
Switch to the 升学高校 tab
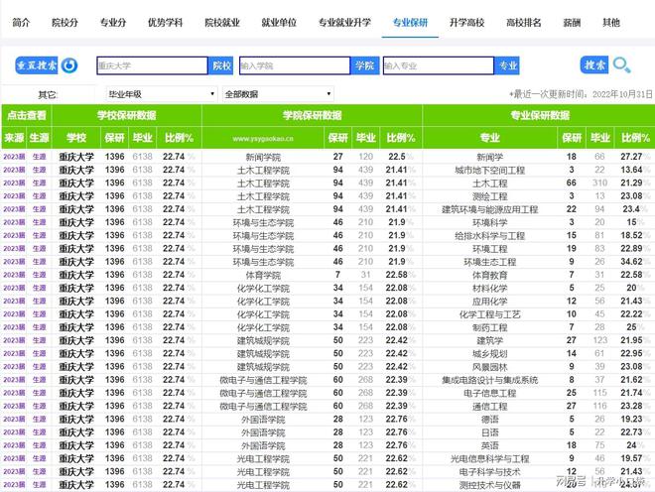[466, 23]
